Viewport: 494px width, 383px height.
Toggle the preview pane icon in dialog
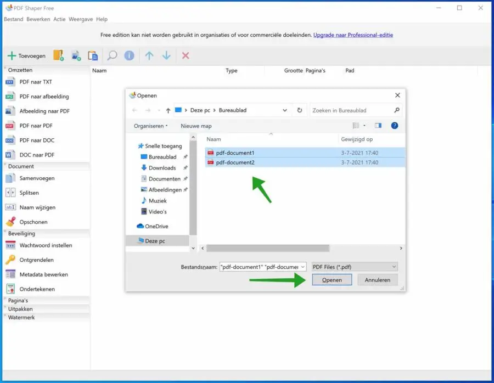click(x=378, y=126)
